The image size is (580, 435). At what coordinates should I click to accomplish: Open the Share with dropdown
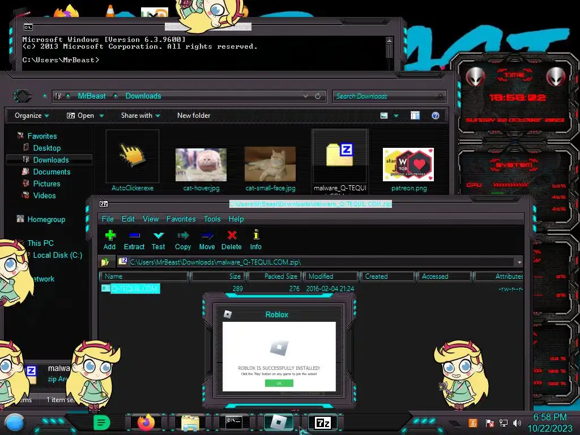(140, 116)
